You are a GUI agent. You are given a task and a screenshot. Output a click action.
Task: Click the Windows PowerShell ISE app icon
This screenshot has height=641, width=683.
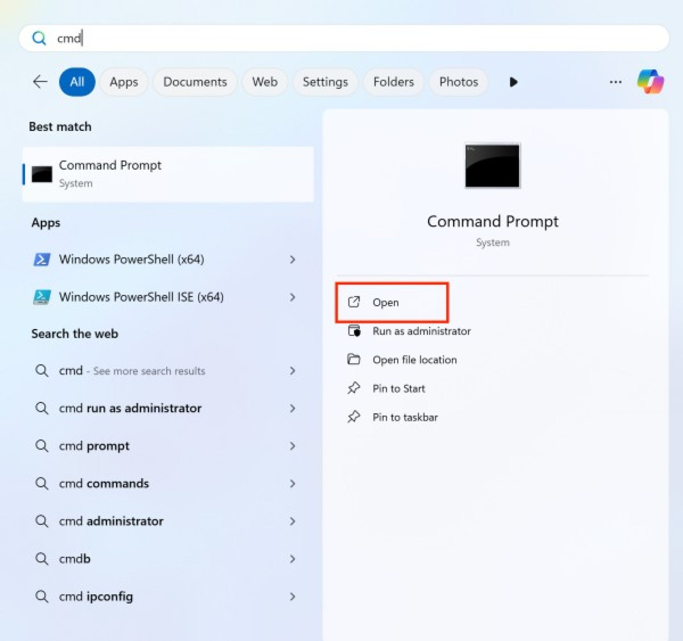click(x=42, y=297)
